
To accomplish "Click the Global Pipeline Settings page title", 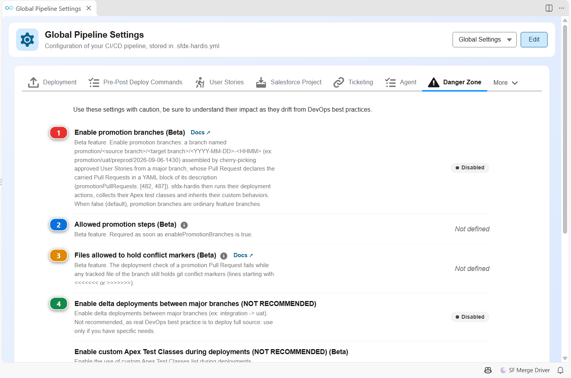I will tap(94, 35).
